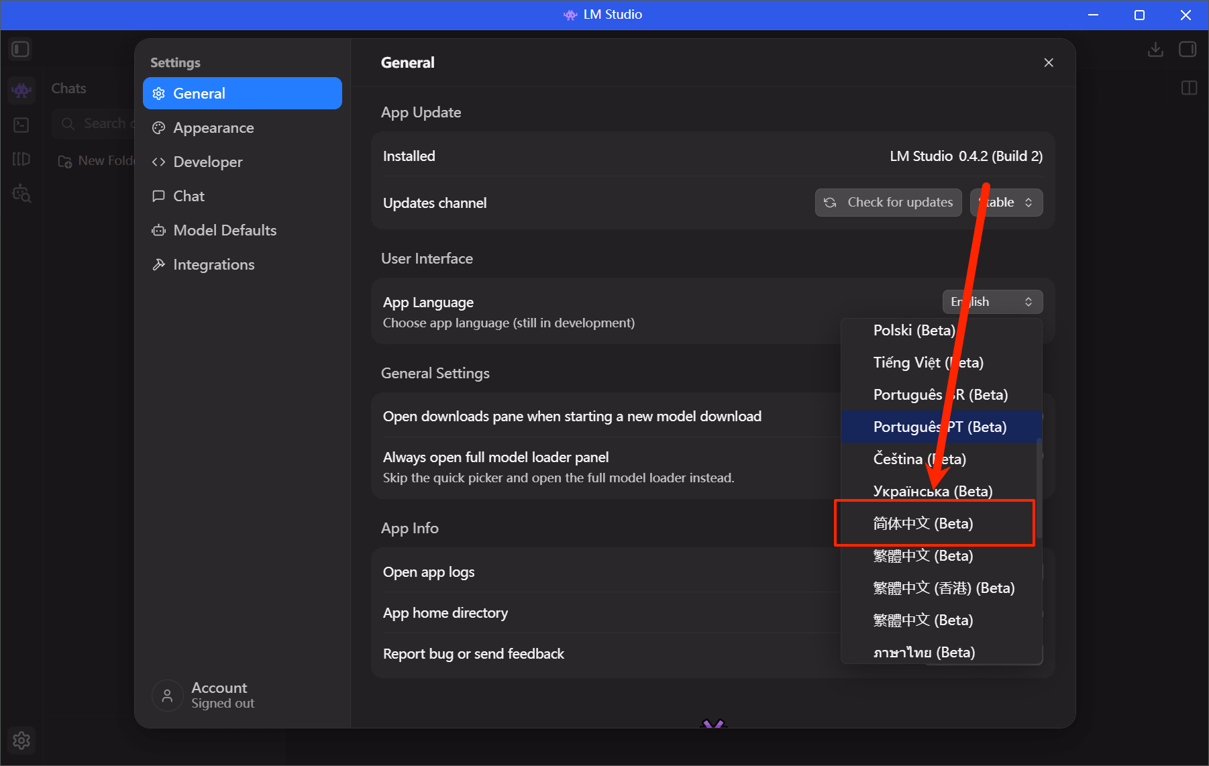Collapse the English app language dropdown
The width and height of the screenshot is (1209, 766).
click(x=992, y=302)
